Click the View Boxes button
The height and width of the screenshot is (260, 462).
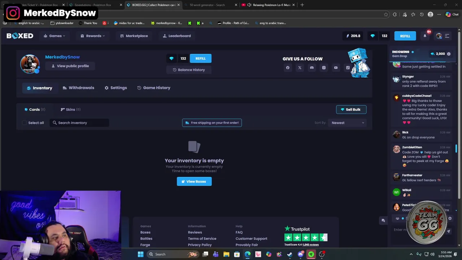click(x=194, y=181)
